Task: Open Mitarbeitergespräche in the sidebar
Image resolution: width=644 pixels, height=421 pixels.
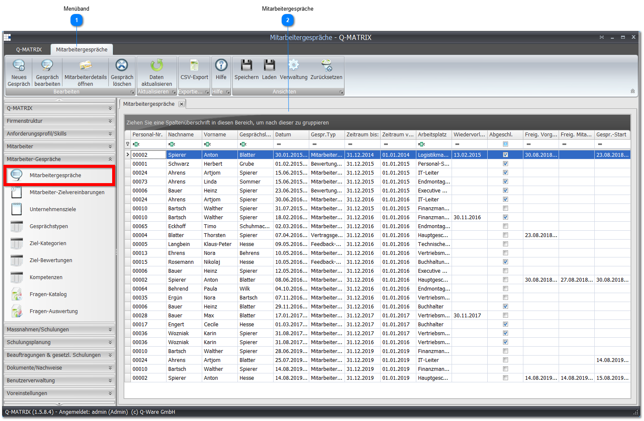Action: (59, 175)
